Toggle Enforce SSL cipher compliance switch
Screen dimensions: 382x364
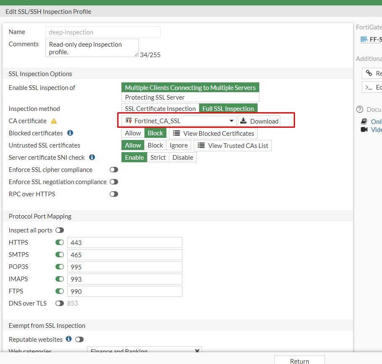point(114,170)
